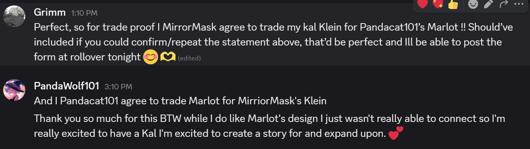This screenshot has height=149, width=530.
Task: Open the add reaction emoji picker
Action: pyautogui.click(x=473, y=4)
